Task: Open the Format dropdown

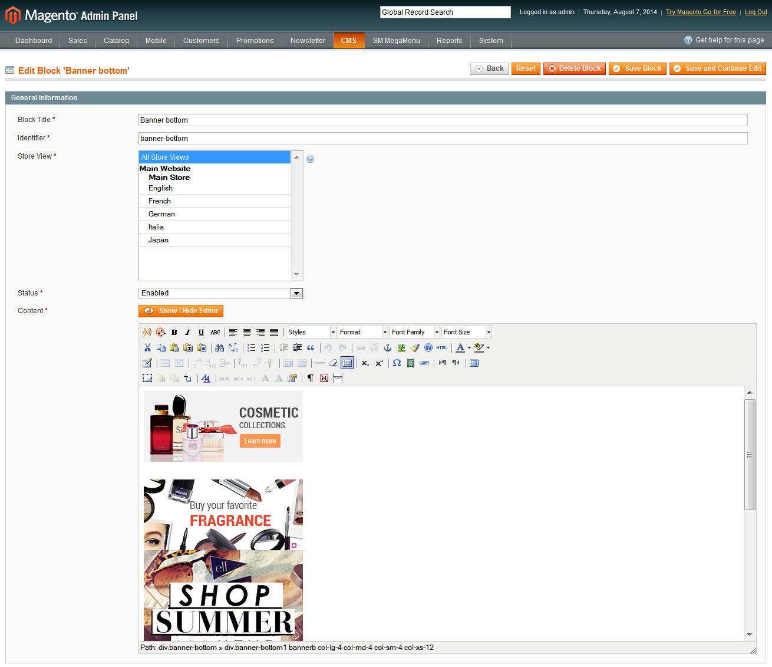Action: click(x=363, y=332)
